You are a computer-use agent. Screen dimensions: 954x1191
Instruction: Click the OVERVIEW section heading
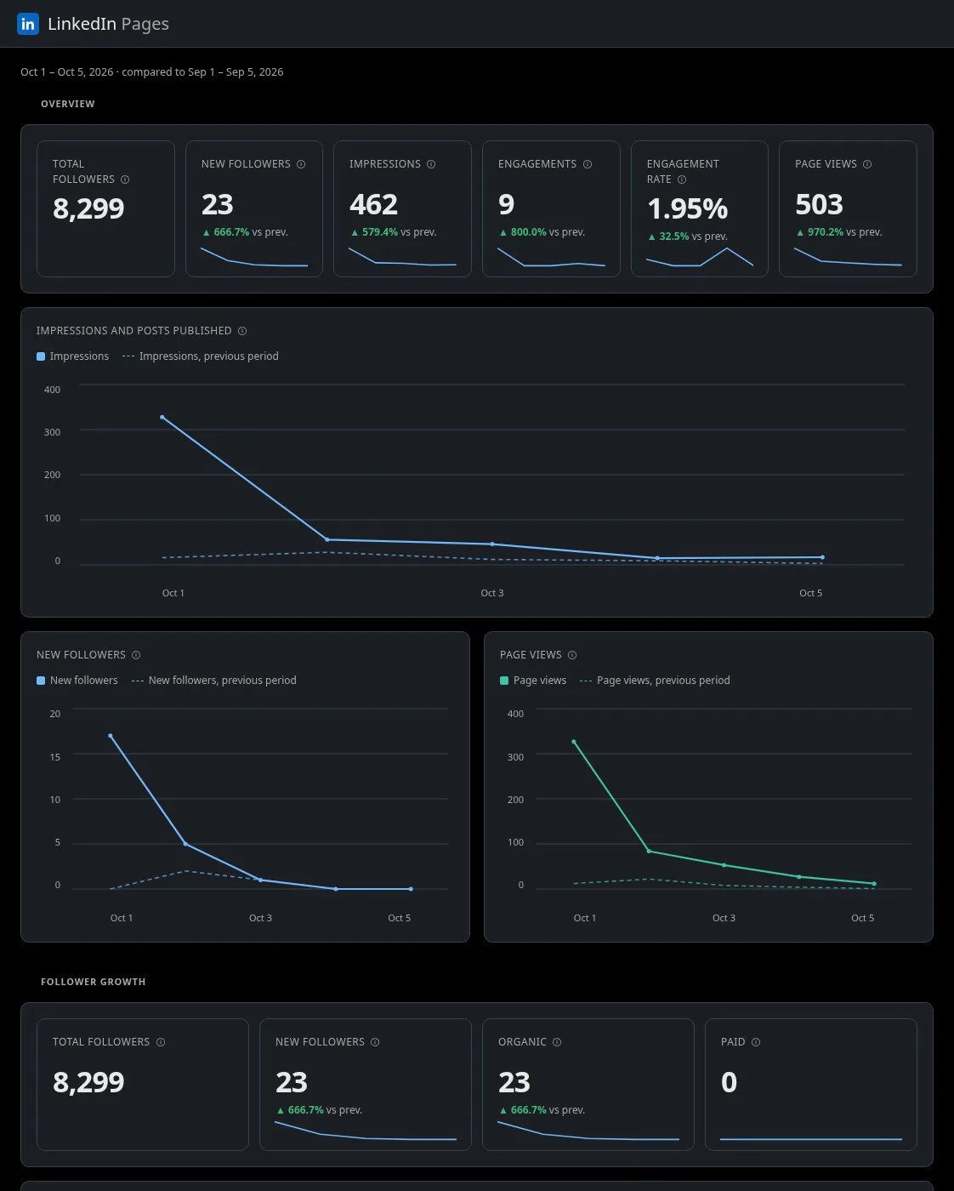pyautogui.click(x=68, y=104)
